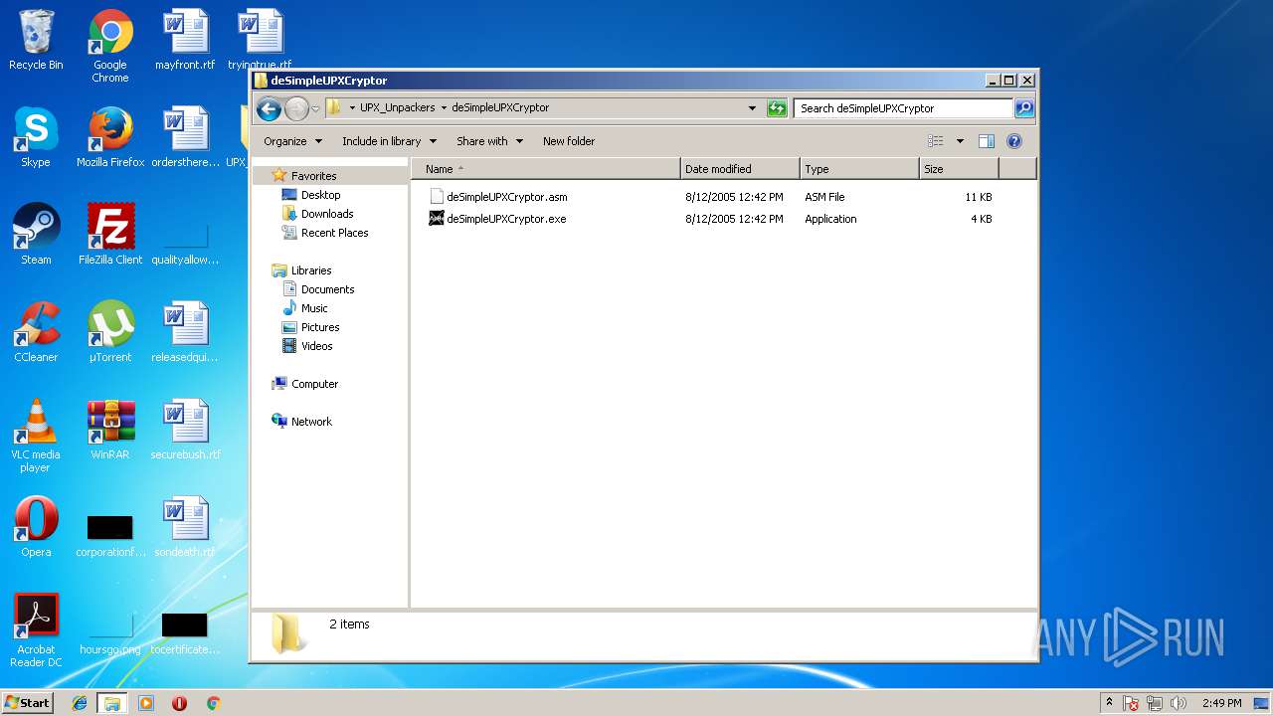
Task: Click the Mozilla Firefox desktop icon
Action: (110, 138)
